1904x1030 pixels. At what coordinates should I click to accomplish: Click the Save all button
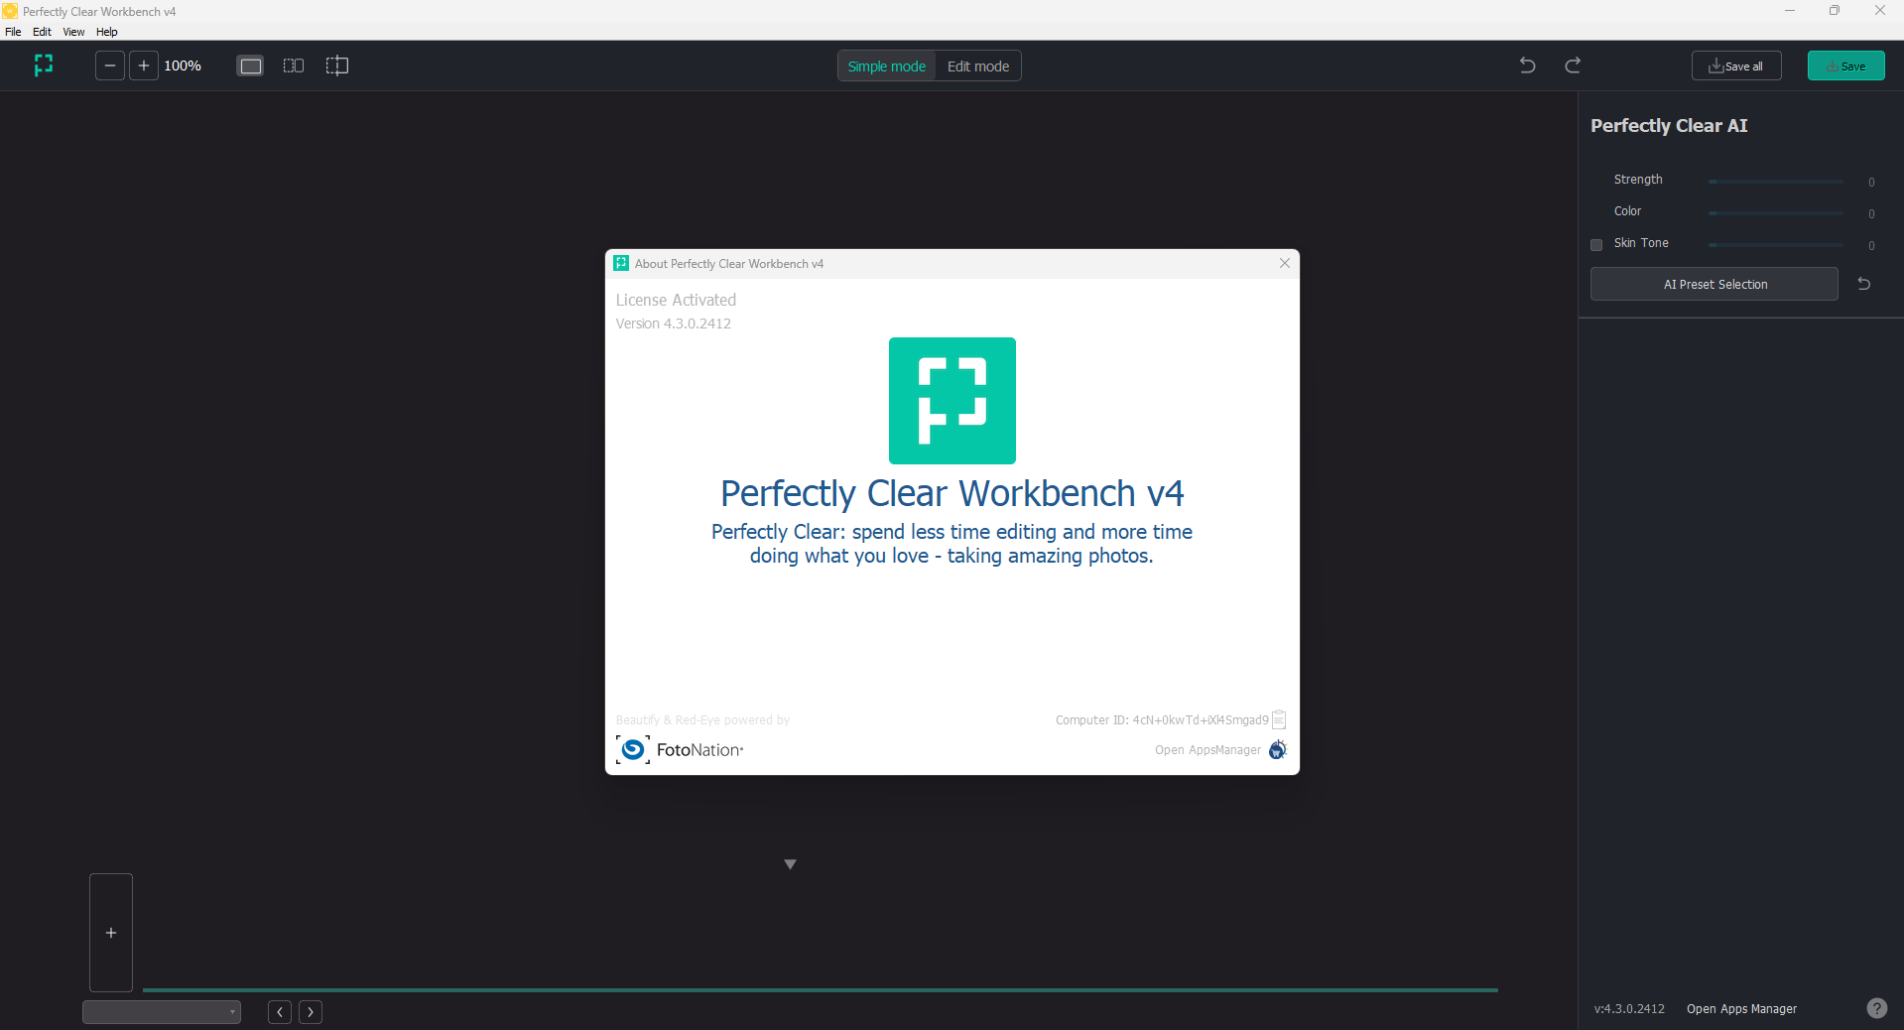click(1736, 66)
